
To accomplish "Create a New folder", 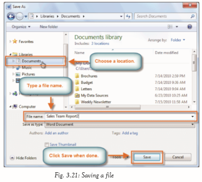I will pos(49,27).
